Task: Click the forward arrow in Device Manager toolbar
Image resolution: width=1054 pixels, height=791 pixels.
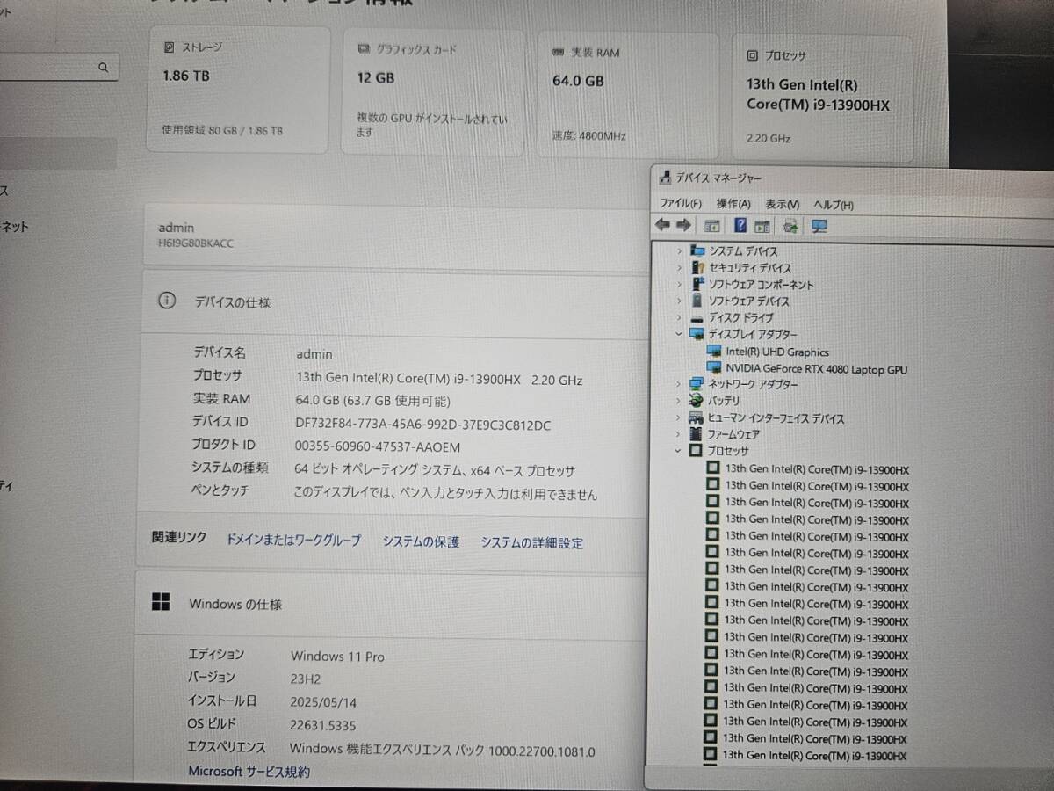Action: [682, 226]
